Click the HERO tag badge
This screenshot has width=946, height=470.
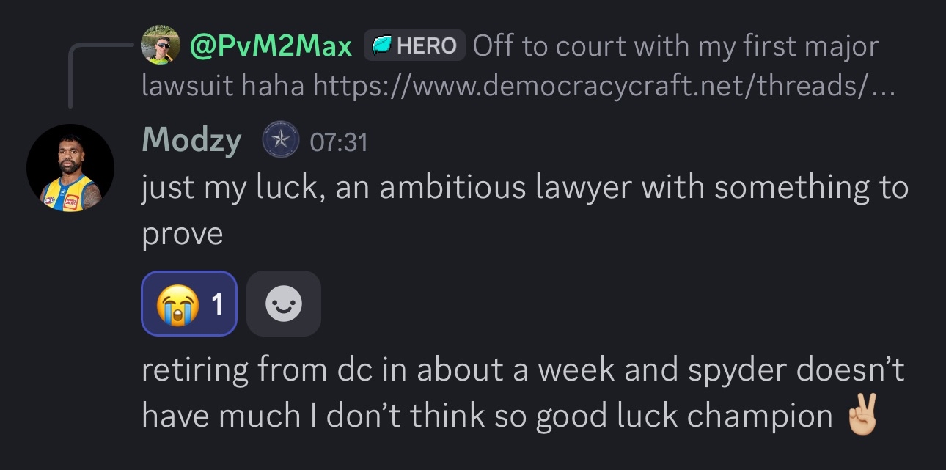tap(414, 46)
